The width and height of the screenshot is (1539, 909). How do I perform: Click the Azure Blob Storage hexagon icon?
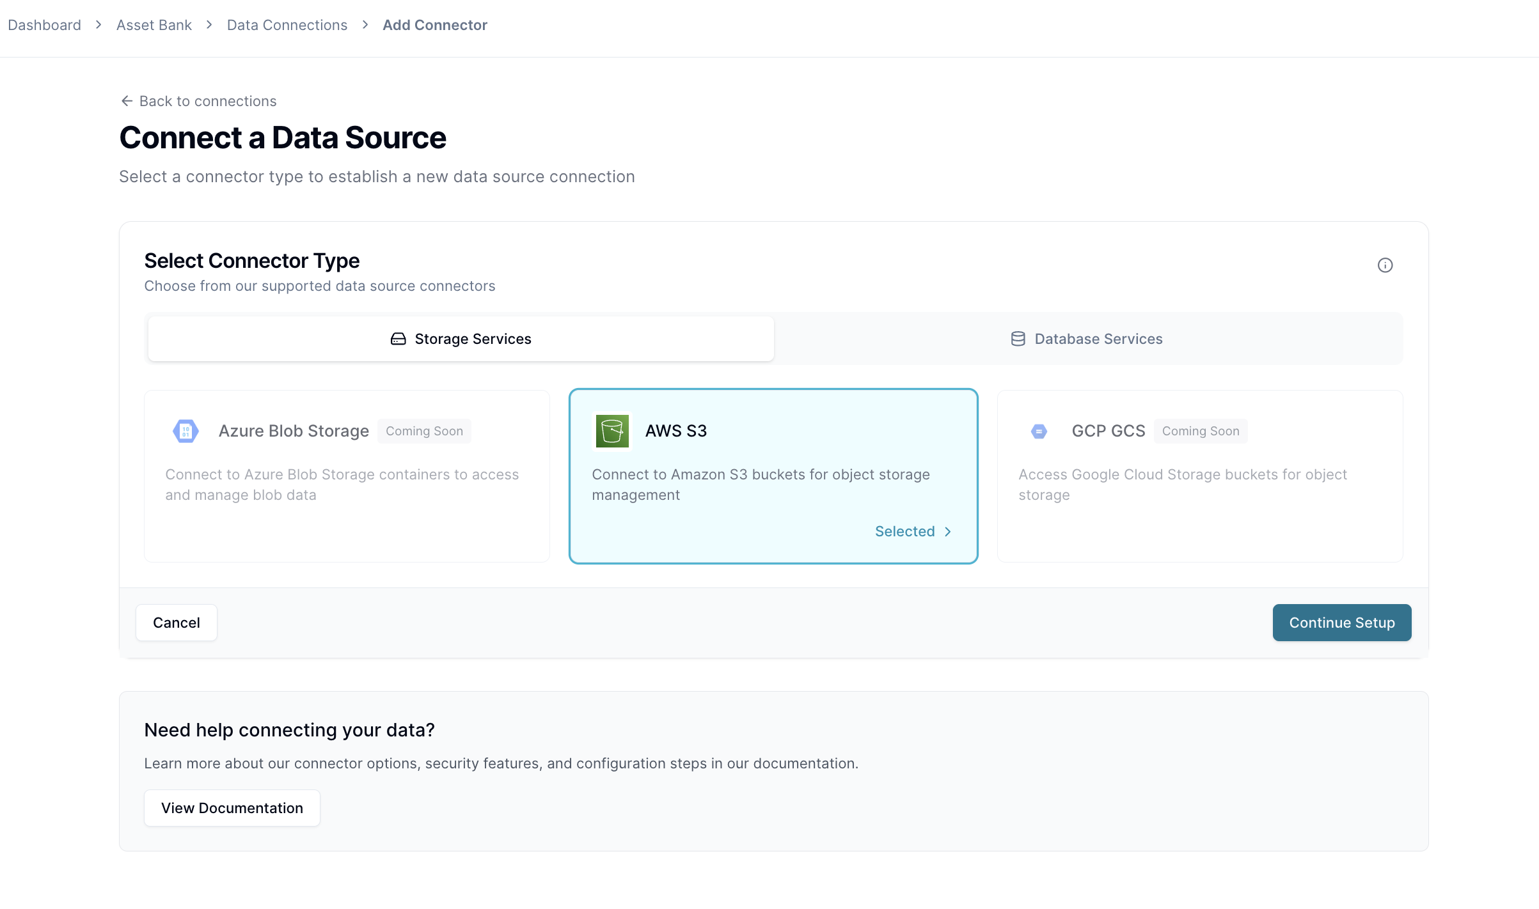(x=185, y=431)
